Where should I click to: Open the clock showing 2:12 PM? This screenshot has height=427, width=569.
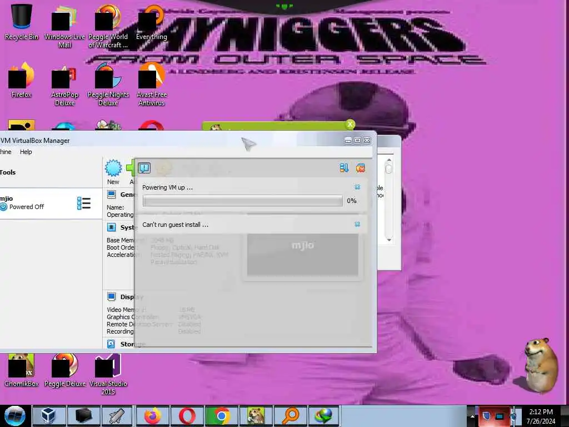tap(541, 416)
